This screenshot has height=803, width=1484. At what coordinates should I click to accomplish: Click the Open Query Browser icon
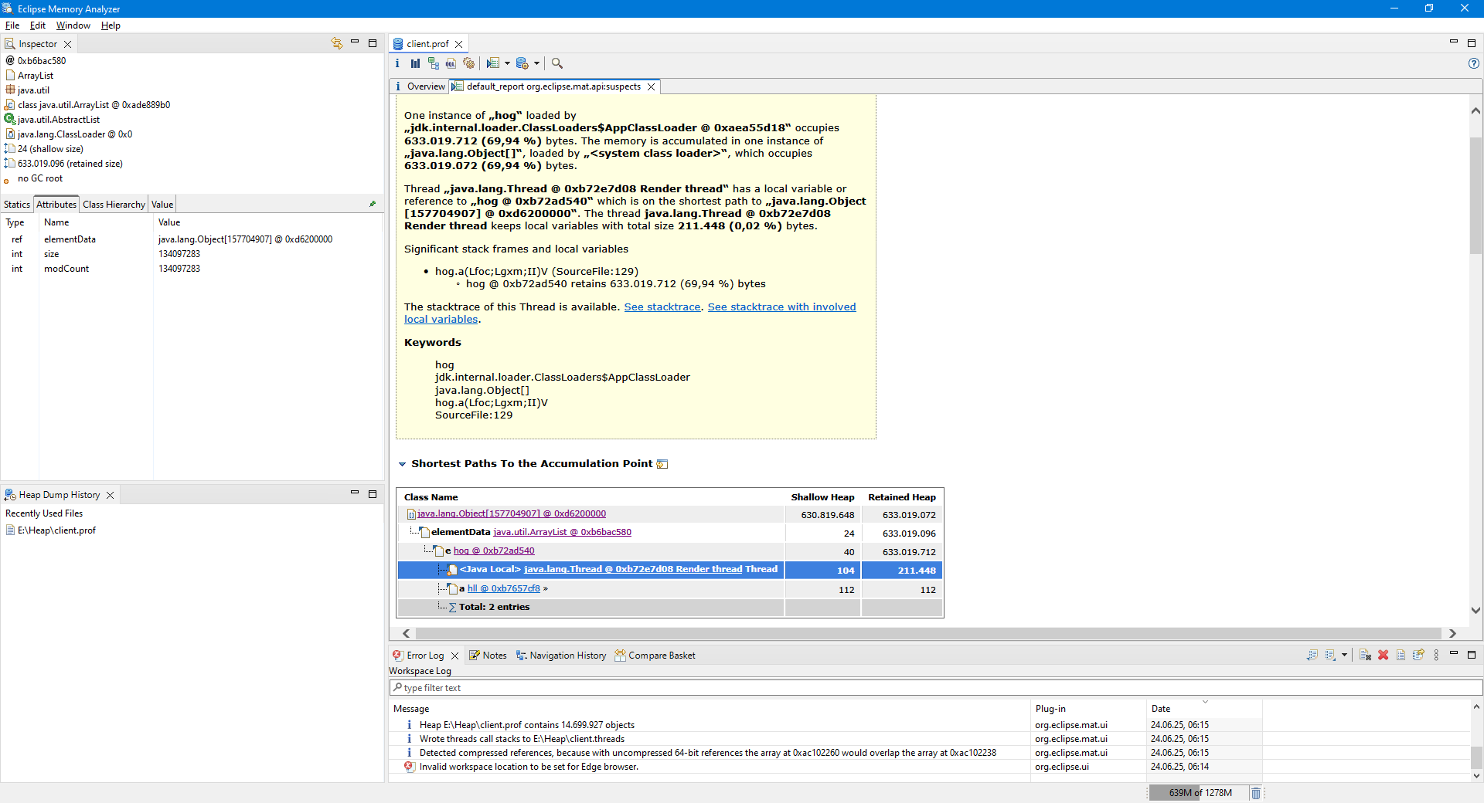click(522, 63)
